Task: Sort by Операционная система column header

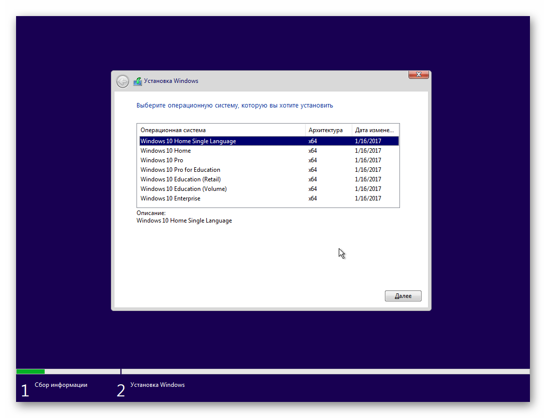Action: 222,130
